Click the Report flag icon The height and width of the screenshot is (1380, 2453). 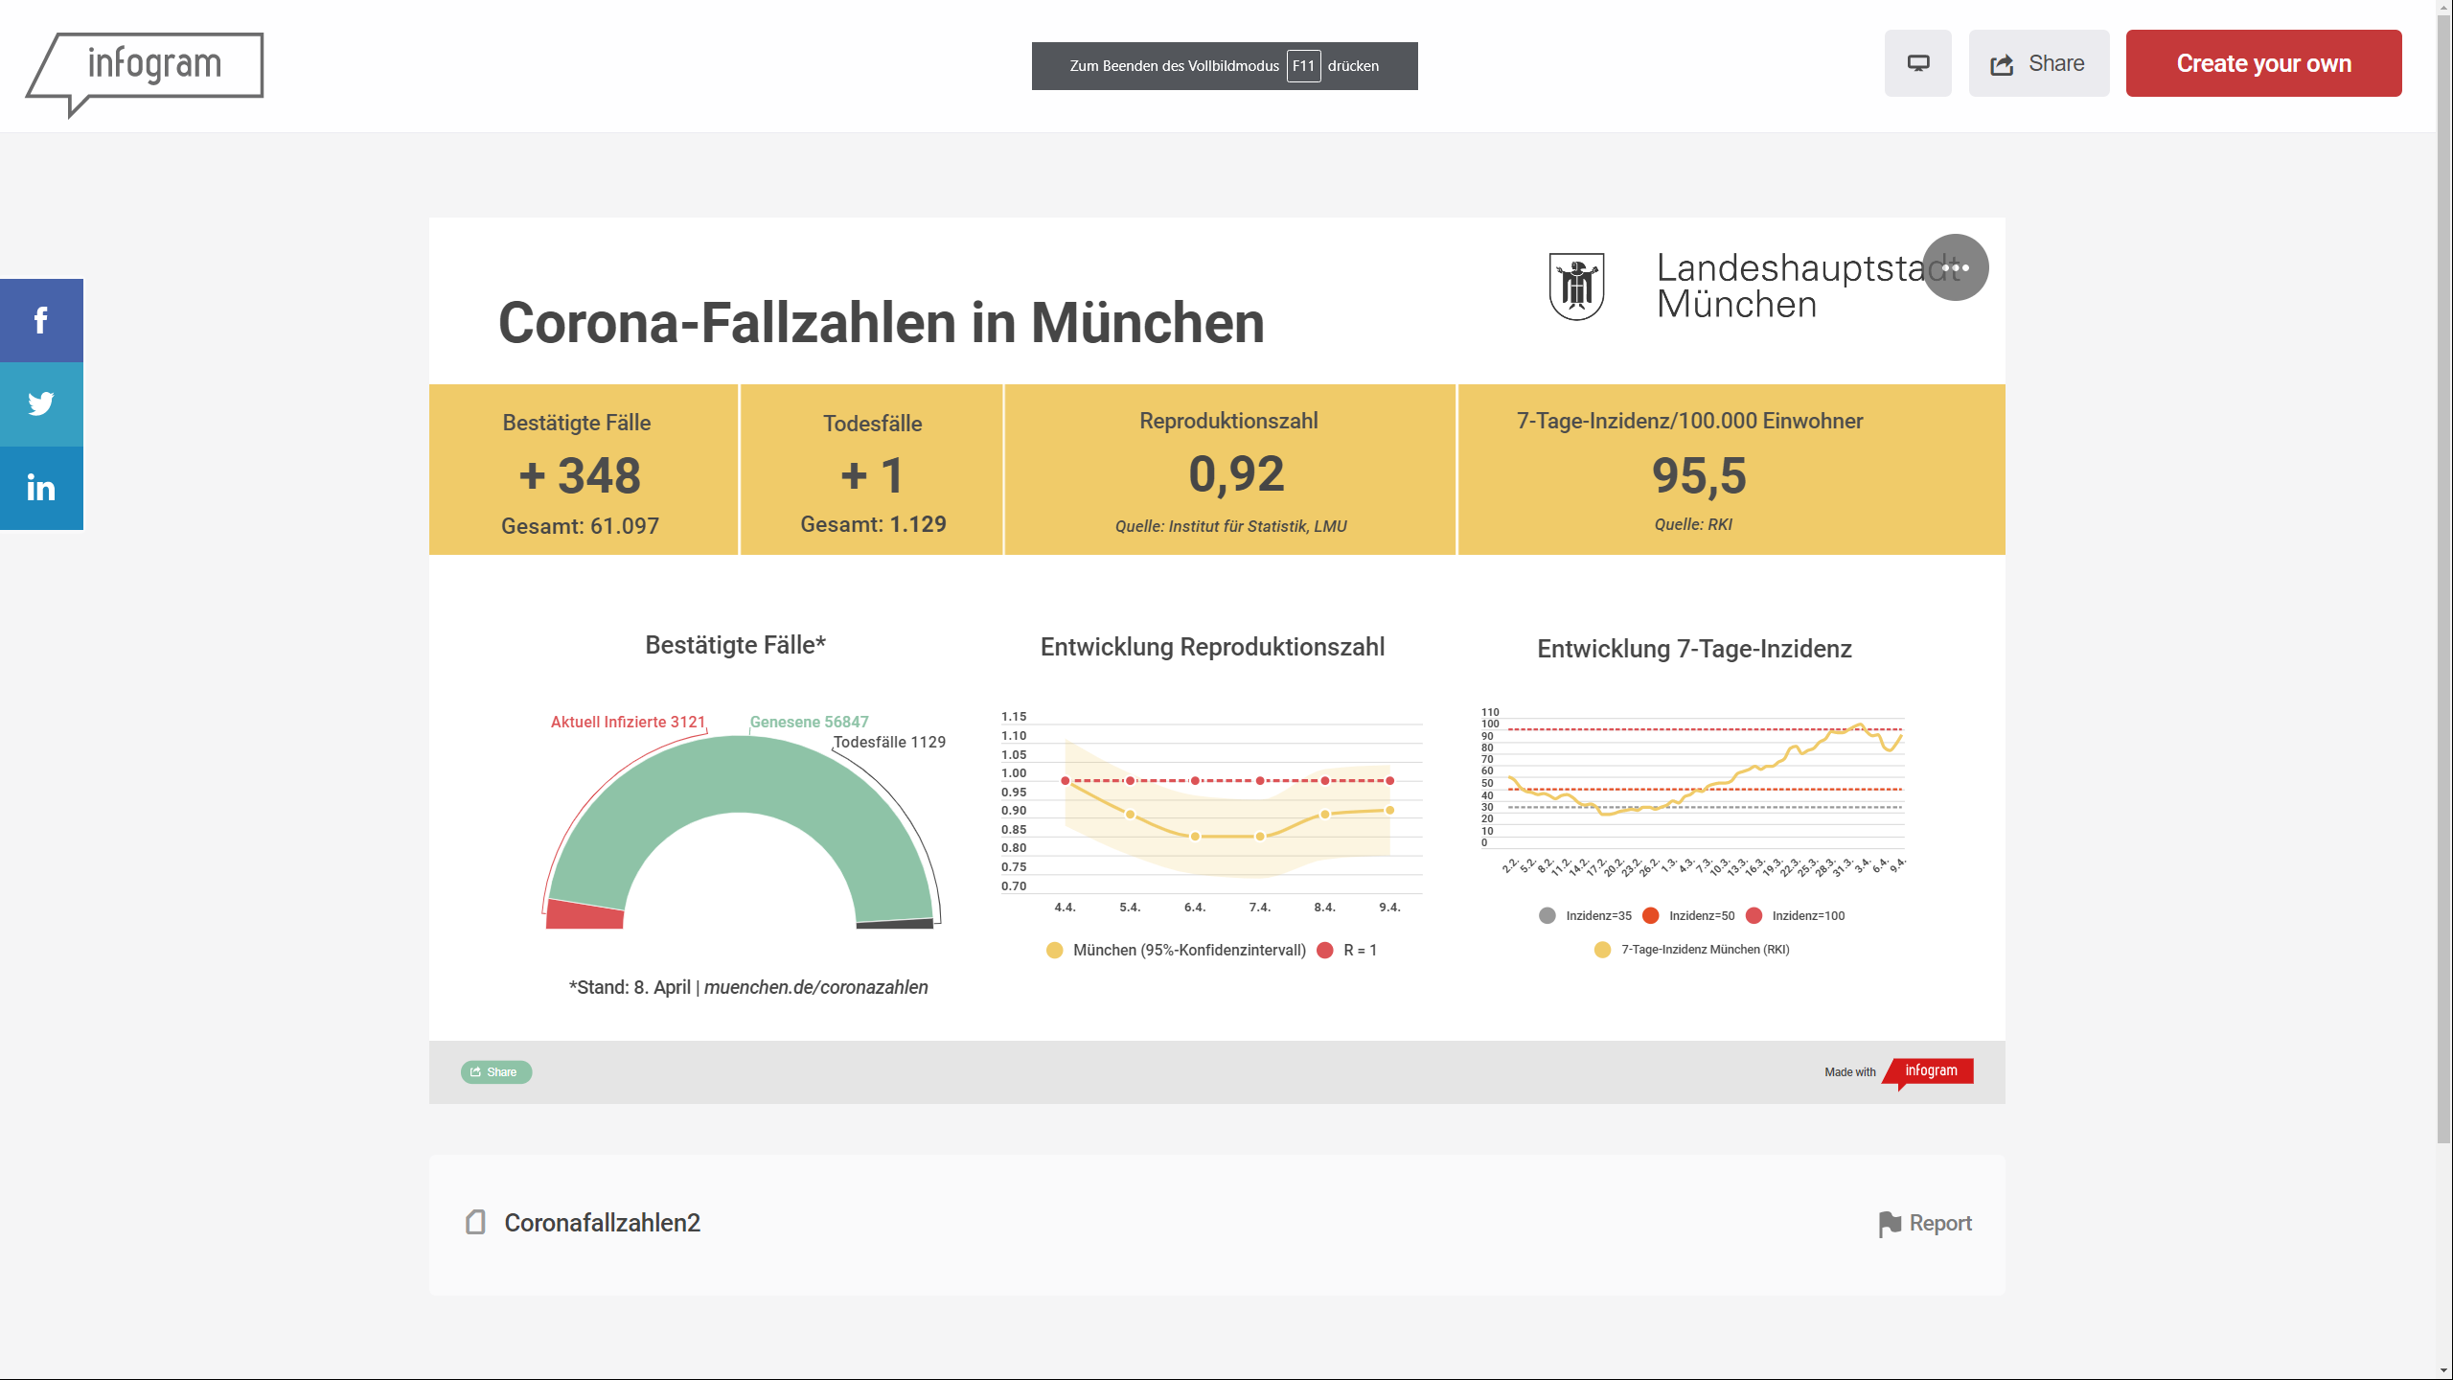tap(1889, 1224)
